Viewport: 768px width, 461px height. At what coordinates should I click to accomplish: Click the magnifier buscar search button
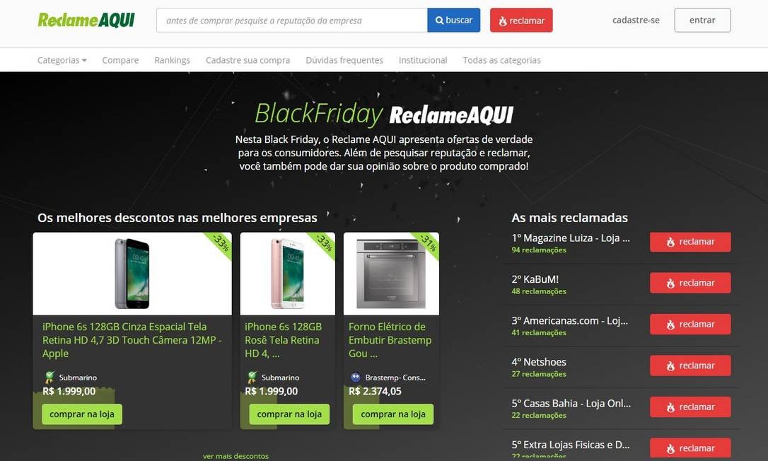(453, 21)
